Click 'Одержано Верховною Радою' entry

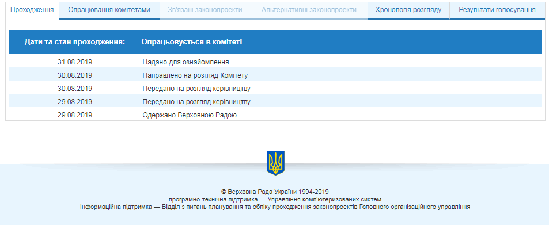[190, 115]
